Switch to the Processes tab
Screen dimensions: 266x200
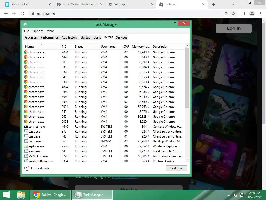click(x=31, y=37)
